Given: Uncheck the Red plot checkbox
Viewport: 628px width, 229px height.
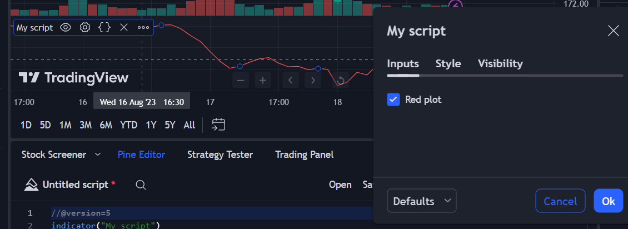Looking at the screenshot, I should point(393,99).
